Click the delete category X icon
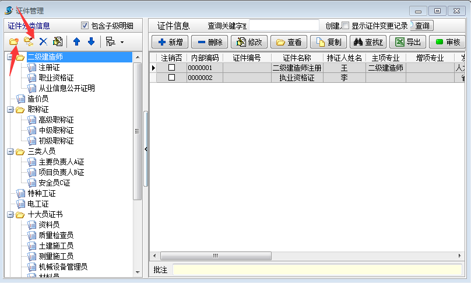 tap(43, 42)
